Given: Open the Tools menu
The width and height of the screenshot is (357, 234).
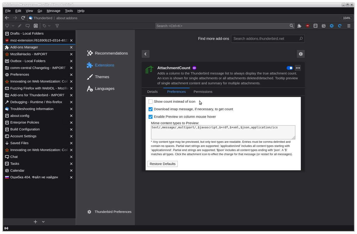Looking at the screenshot, I should (x=69, y=11).
